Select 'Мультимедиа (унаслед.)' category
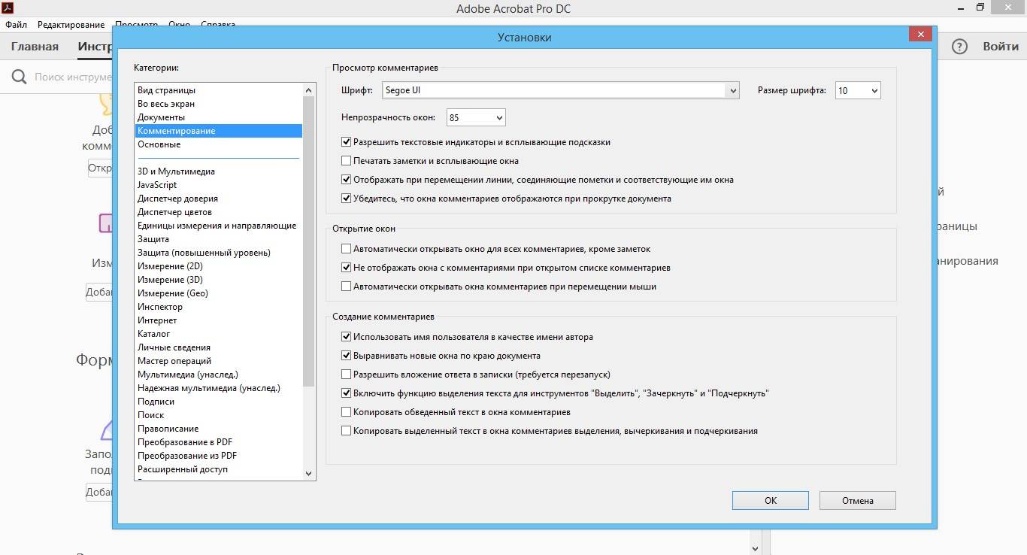Viewport: 1027px width, 555px height. (x=218, y=375)
